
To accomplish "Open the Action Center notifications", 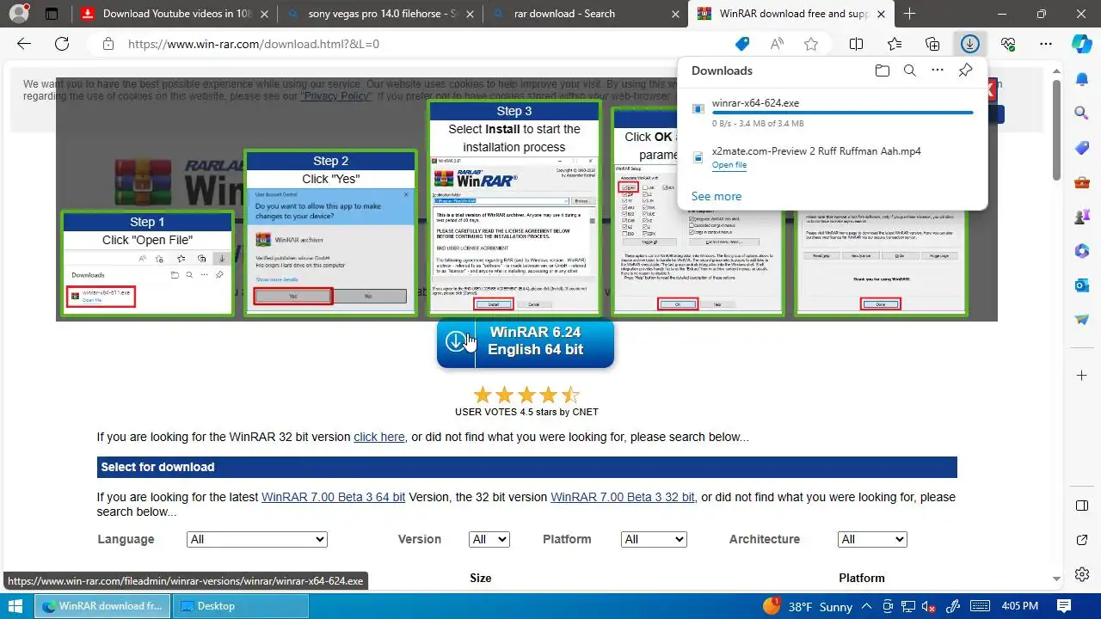I will click(1063, 606).
